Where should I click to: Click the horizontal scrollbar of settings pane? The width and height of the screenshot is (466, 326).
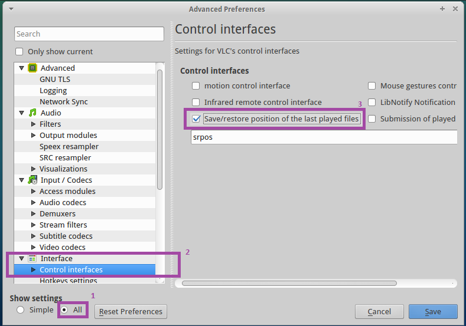(x=289, y=284)
